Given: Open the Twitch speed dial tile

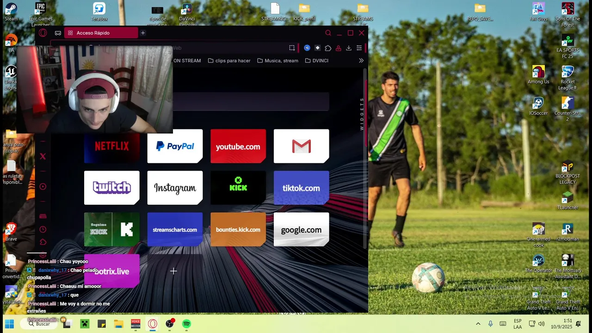Looking at the screenshot, I should pos(112,188).
